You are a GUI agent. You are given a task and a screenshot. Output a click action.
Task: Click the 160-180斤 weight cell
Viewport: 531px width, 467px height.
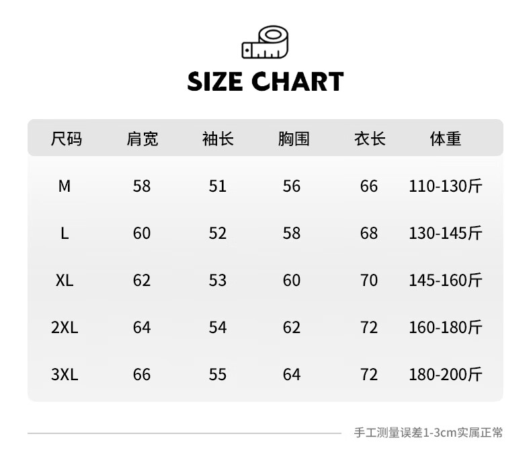(x=446, y=328)
